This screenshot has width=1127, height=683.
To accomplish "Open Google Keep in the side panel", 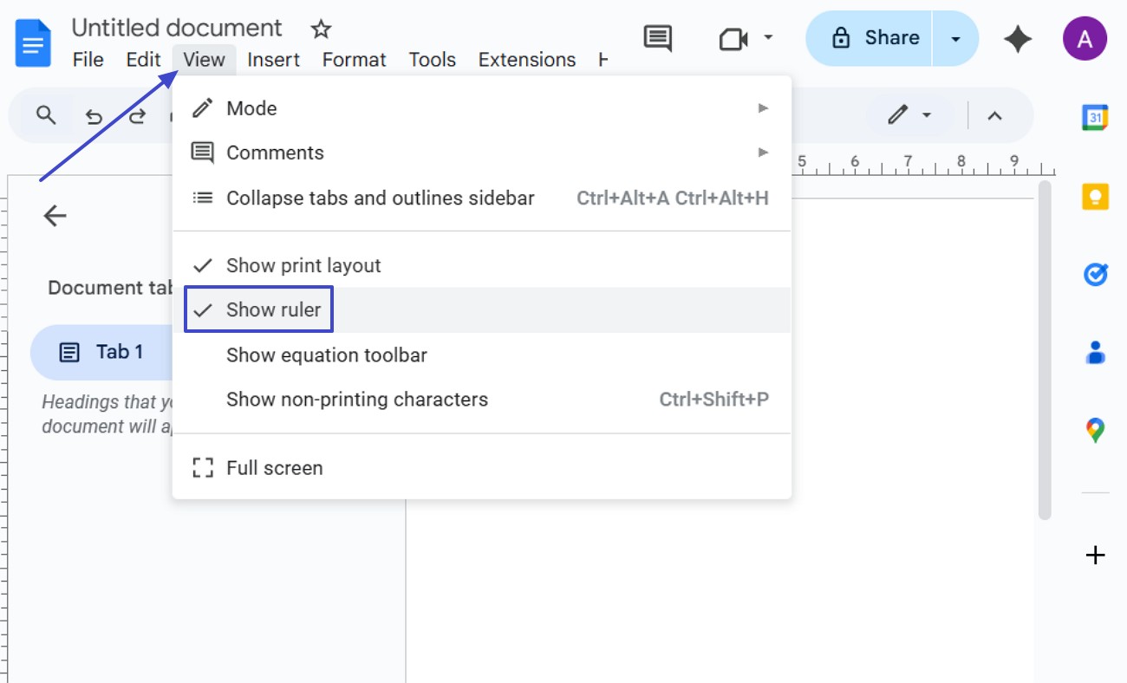I will (x=1095, y=197).
